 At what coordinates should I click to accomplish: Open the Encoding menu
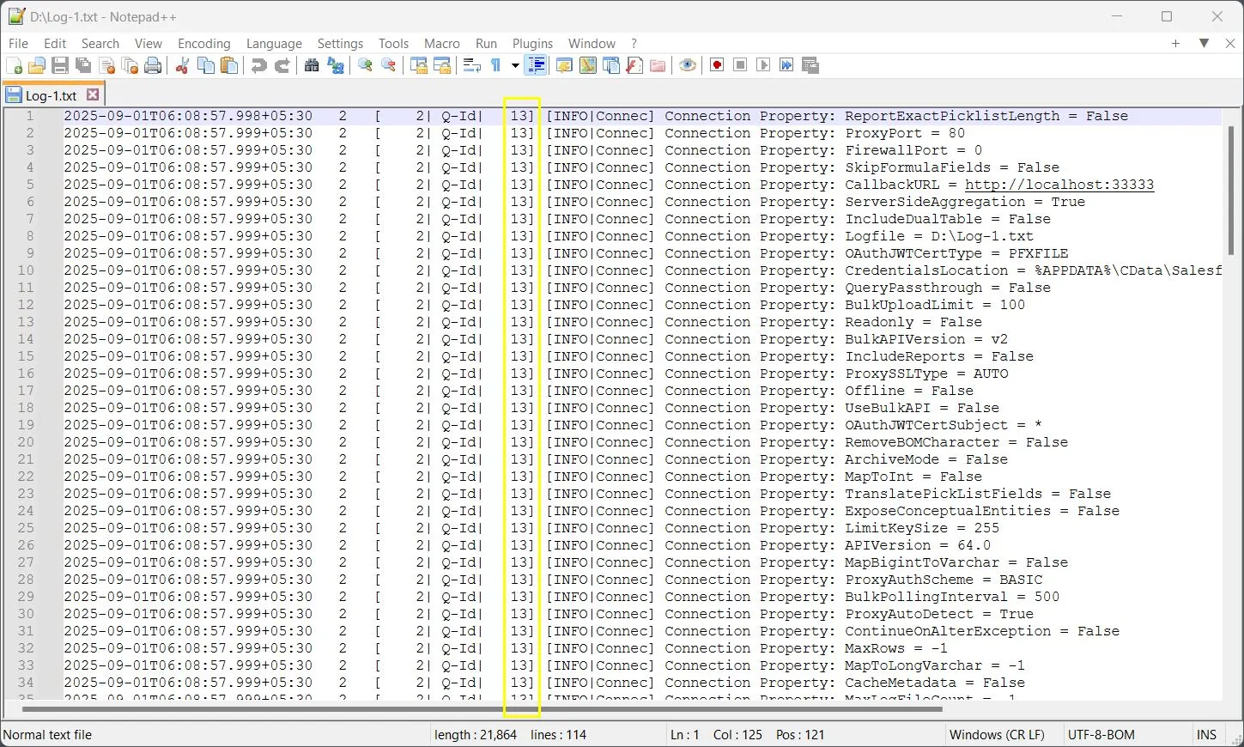[204, 44]
